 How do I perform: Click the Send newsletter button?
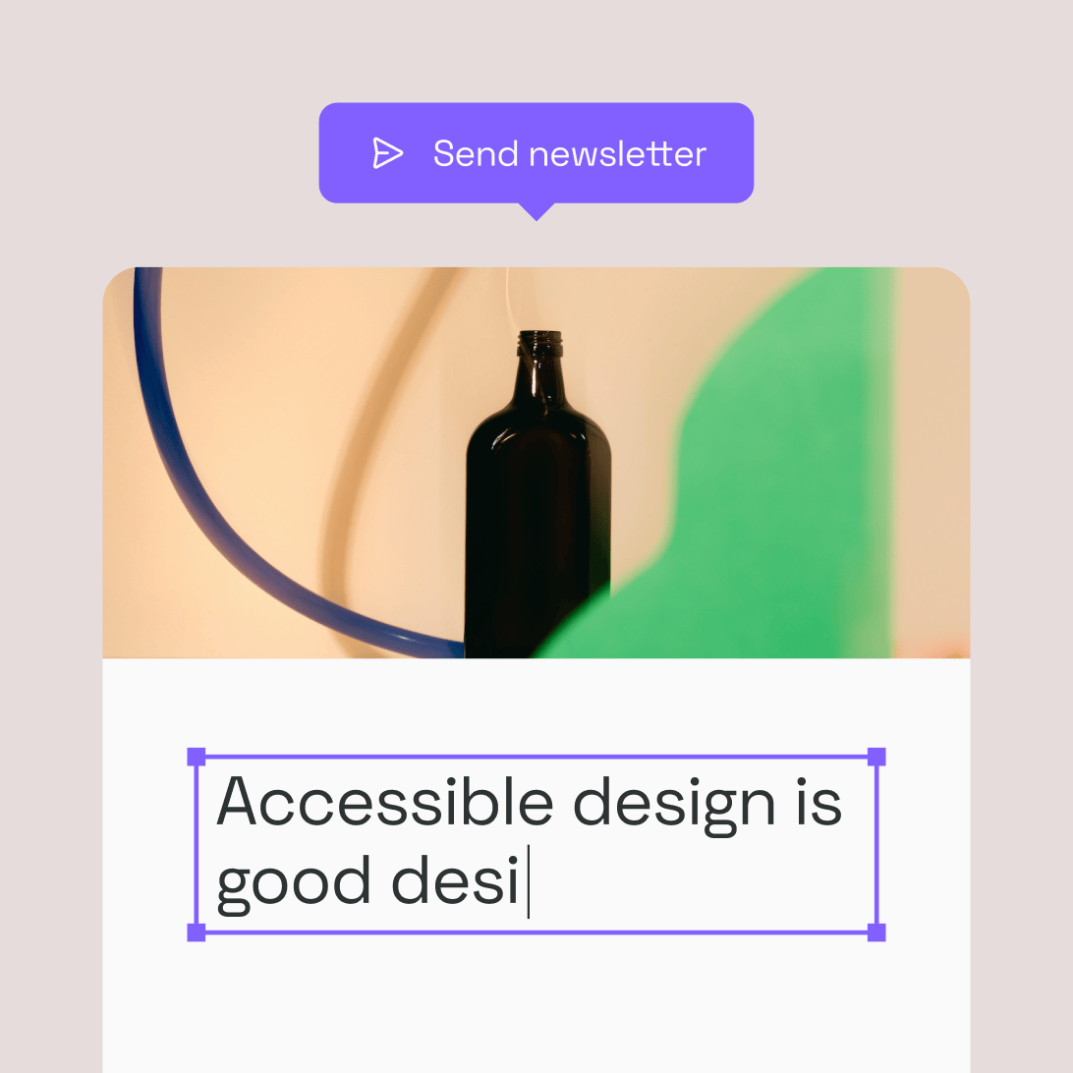click(536, 152)
